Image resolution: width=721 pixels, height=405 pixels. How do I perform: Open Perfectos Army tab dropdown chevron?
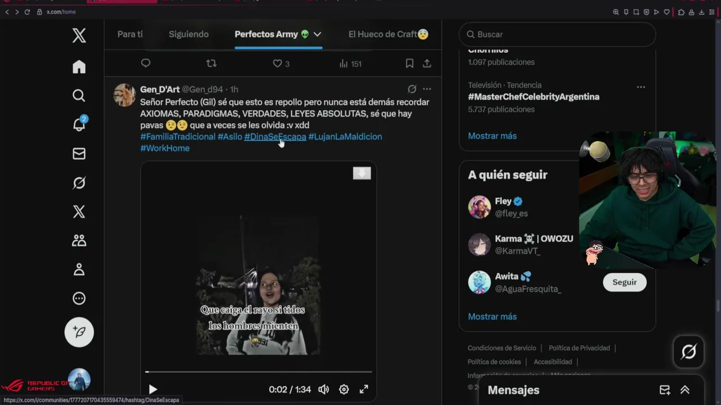pos(317,34)
